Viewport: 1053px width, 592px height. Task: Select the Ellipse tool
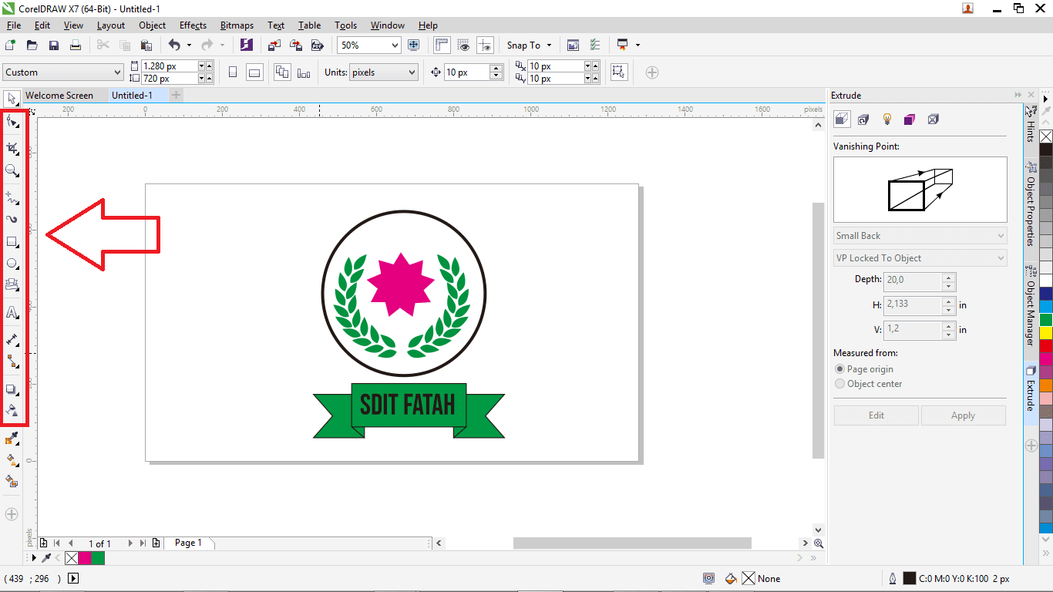coord(12,263)
